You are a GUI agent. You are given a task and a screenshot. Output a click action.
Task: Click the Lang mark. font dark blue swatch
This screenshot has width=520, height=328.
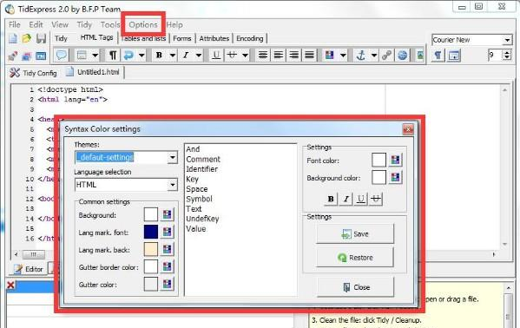pyautogui.click(x=151, y=232)
